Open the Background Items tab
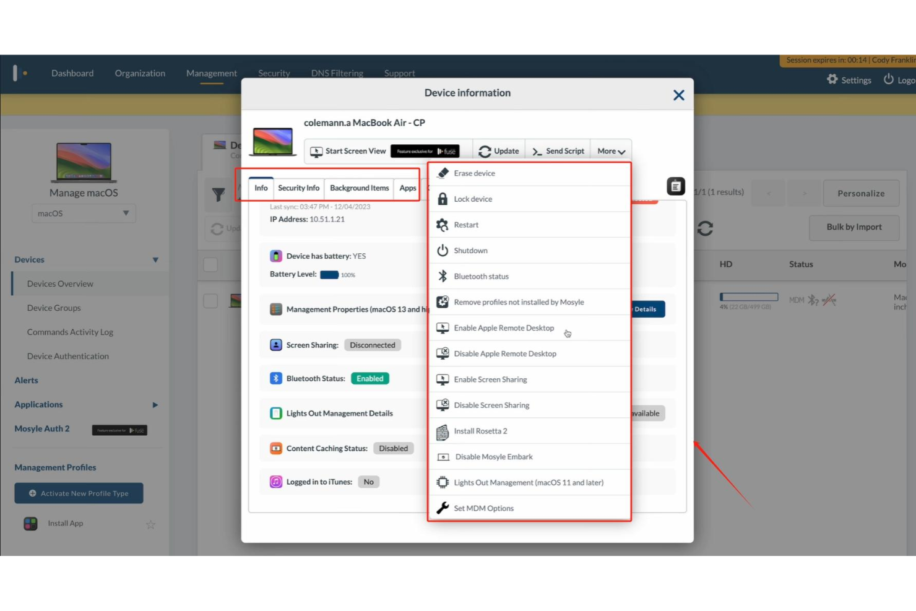The image size is (916, 611). (360, 188)
